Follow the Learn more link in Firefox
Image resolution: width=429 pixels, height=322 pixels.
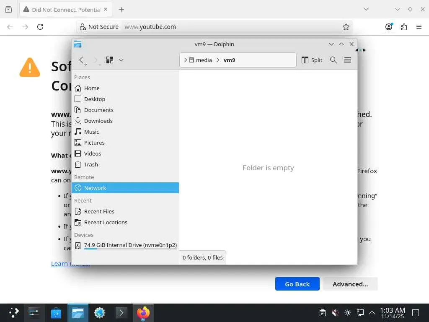pyautogui.click(x=70, y=264)
